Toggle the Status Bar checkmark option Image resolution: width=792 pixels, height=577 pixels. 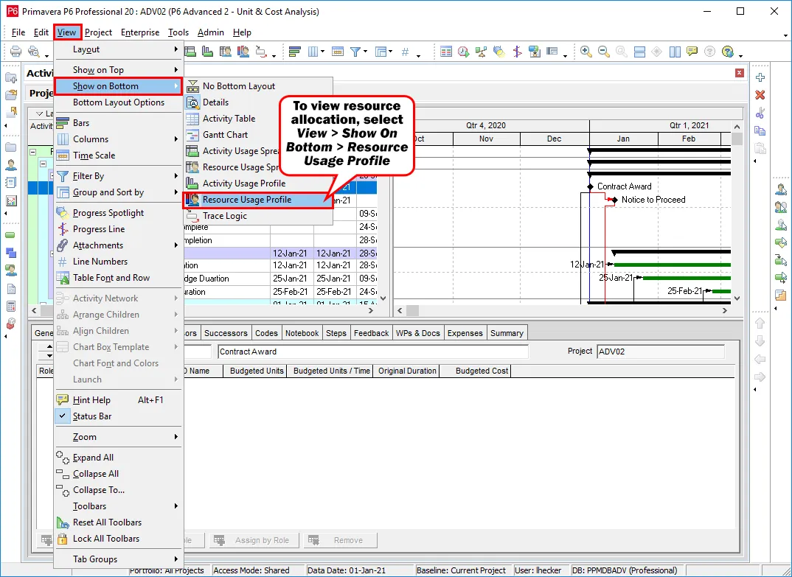91,416
